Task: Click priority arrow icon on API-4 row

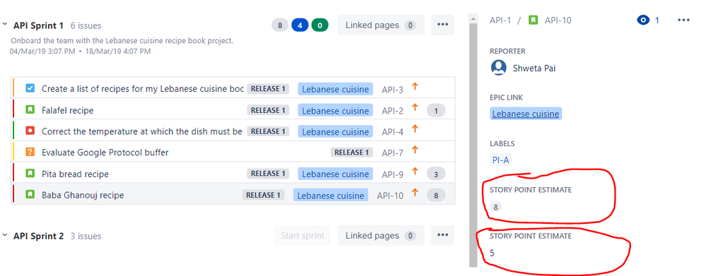Action: 415,129
